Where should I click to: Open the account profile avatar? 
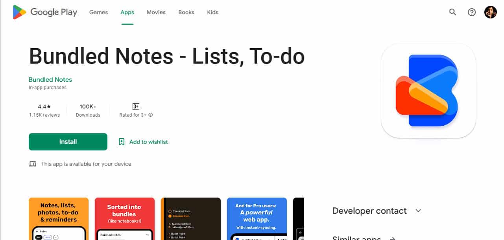tap(491, 12)
